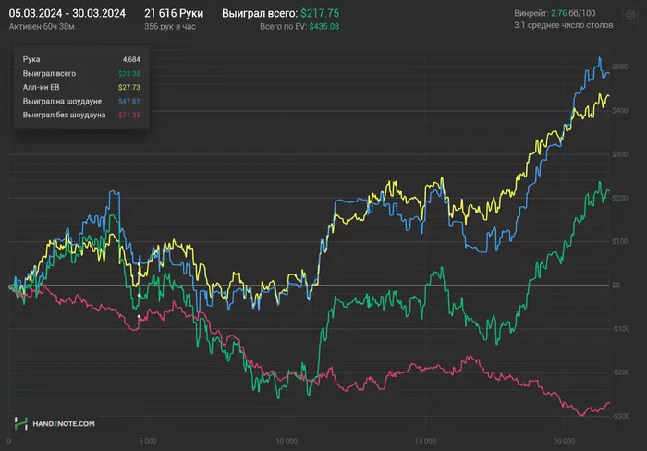Screen dimensions: 647x451
Task: Click the 356 рук в час label
Action: coord(171,27)
